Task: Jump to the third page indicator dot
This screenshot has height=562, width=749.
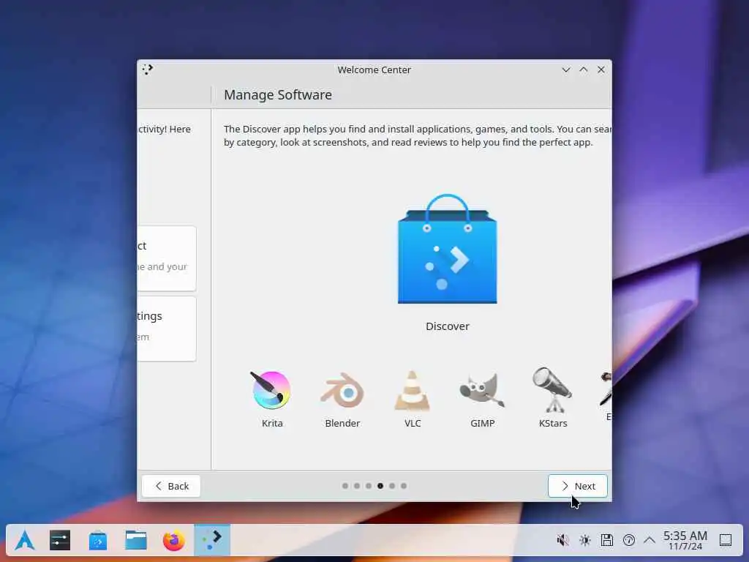Action: coord(369,486)
